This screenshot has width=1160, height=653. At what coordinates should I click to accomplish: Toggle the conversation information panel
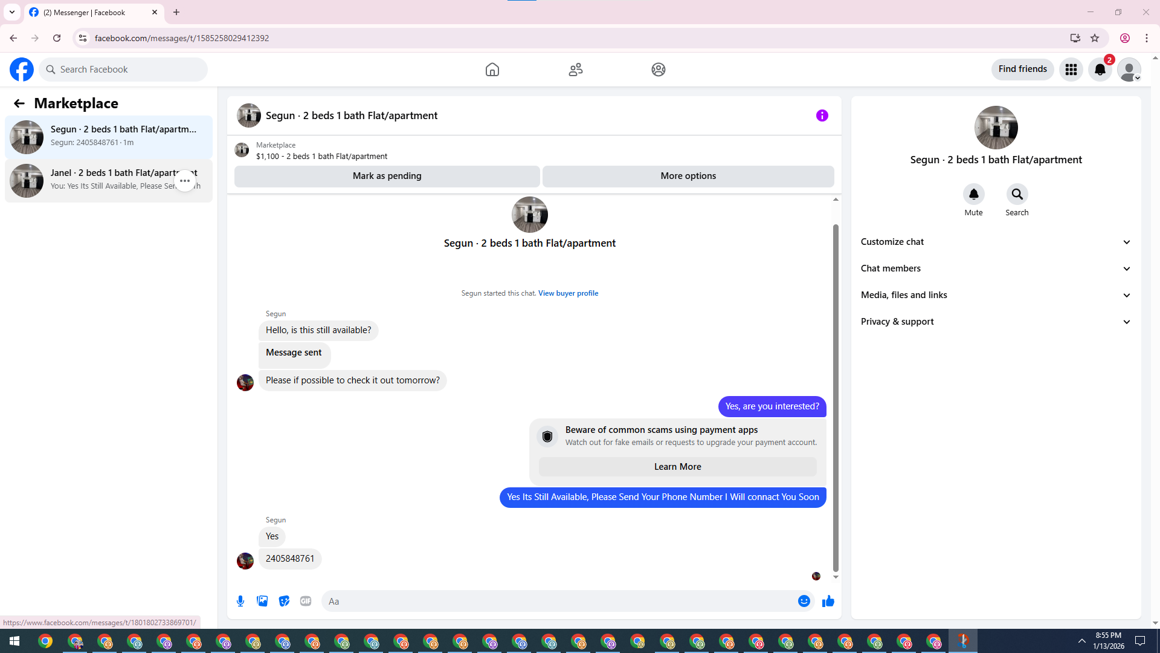pos(822,115)
